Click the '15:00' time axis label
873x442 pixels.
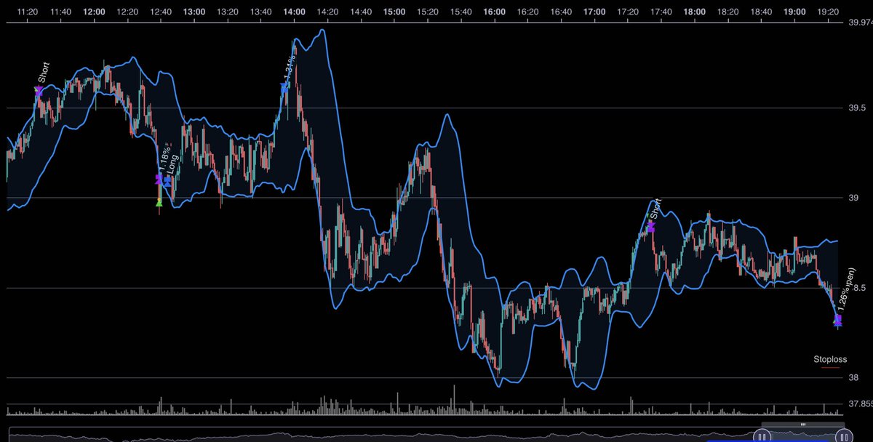(x=394, y=12)
